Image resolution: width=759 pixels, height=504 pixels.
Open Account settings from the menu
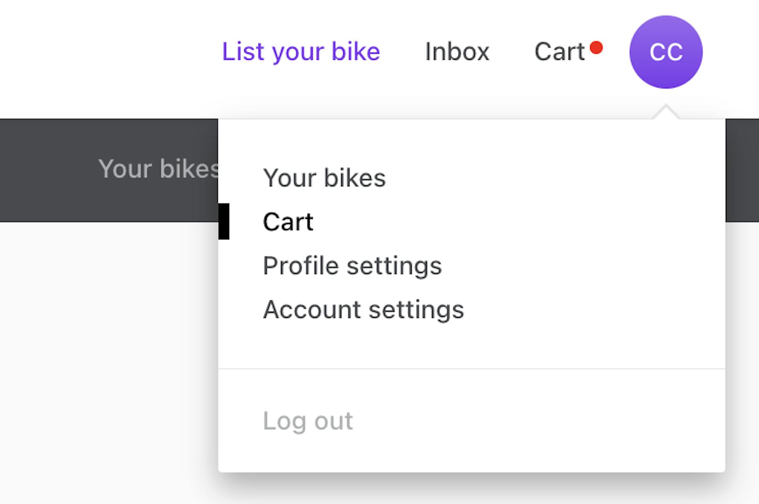363,310
